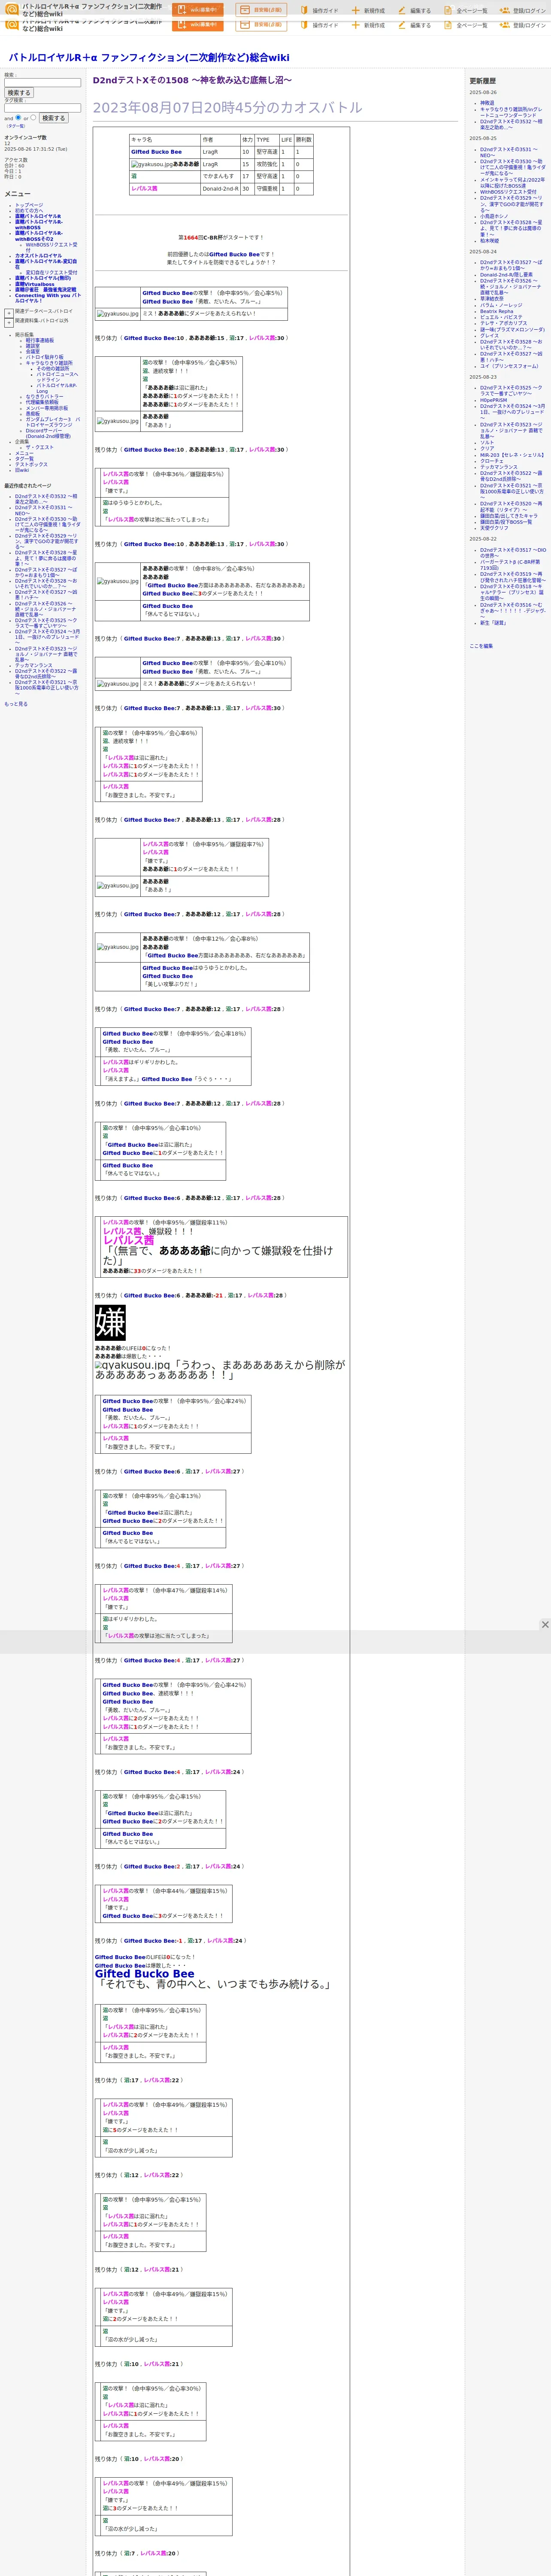Screen dimensions: 551x2576
Task: Open バトロイ駄弁り板 link
Action: [44, 357]
